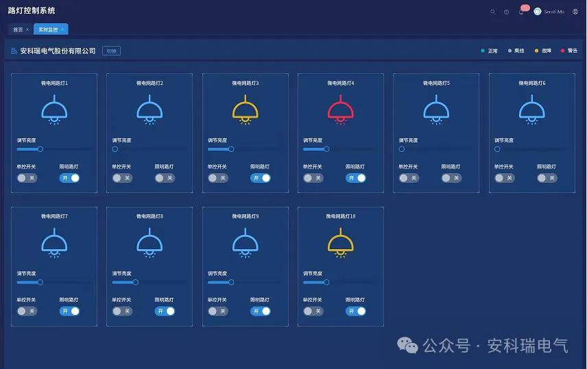587x369 pixels.
Task: Click the 故障 status legend item
Action: tap(542, 51)
